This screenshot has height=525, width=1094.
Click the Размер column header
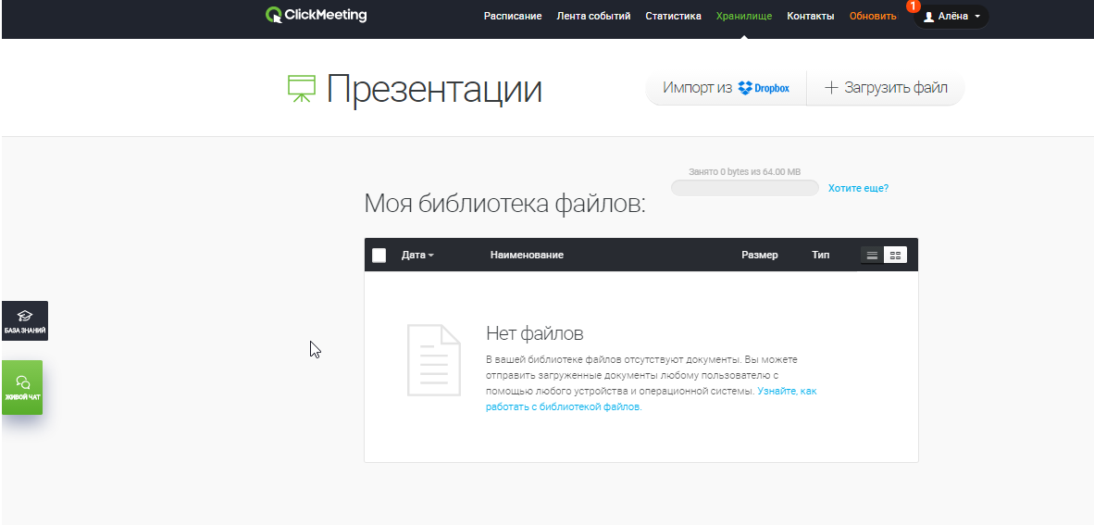click(x=759, y=256)
